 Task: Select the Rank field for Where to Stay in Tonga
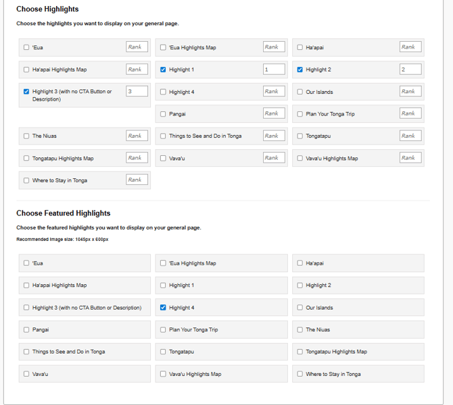coord(137,180)
